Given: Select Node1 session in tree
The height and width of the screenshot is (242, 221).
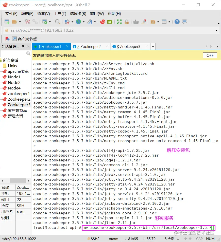Looking at the screenshot, I should tap(14, 77).
